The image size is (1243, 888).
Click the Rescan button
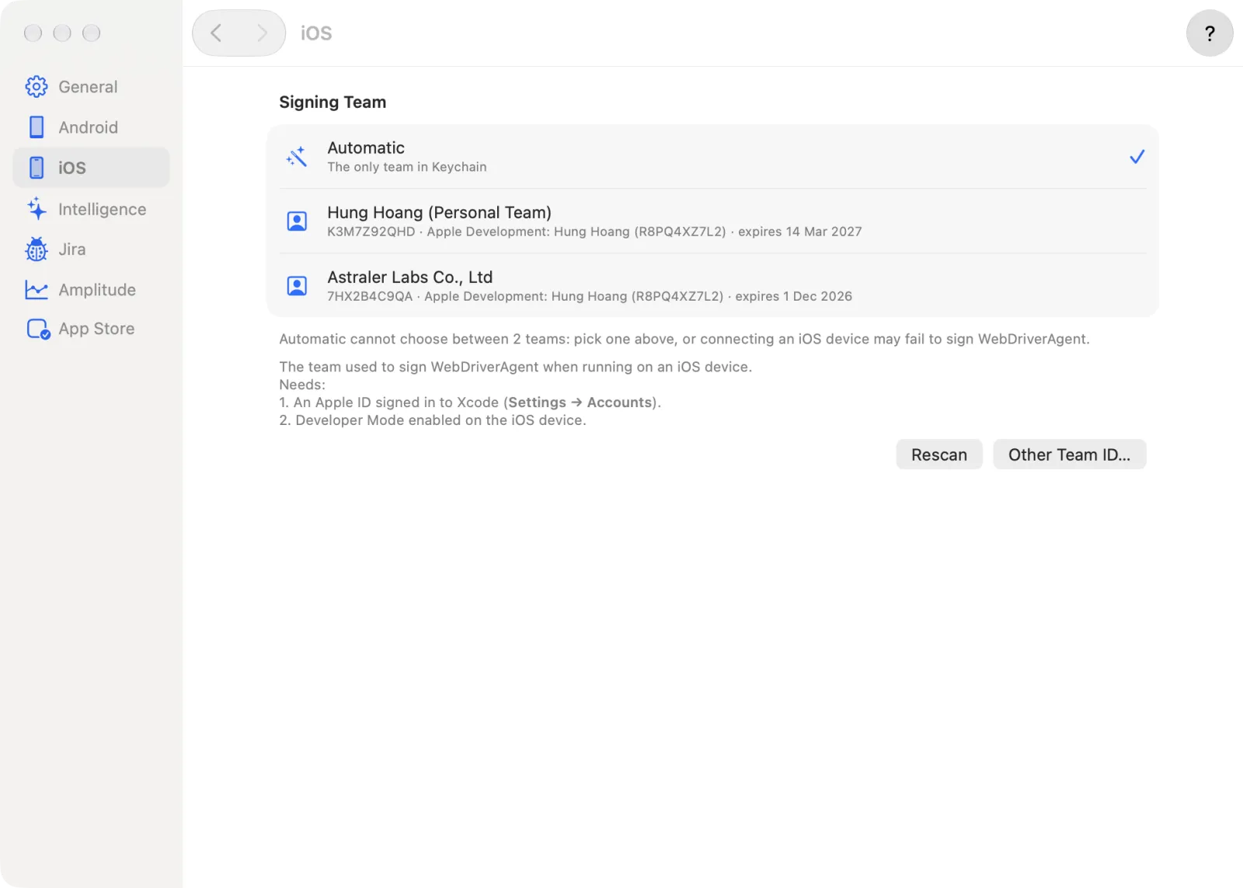click(x=939, y=454)
